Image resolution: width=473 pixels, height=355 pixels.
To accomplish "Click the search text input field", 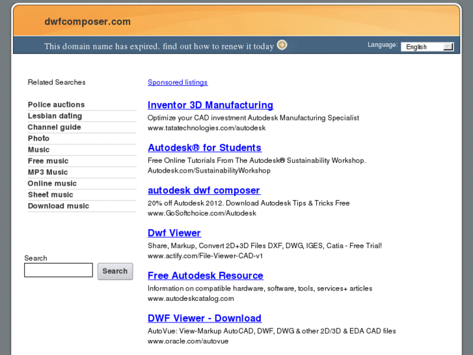I will (x=59, y=270).
